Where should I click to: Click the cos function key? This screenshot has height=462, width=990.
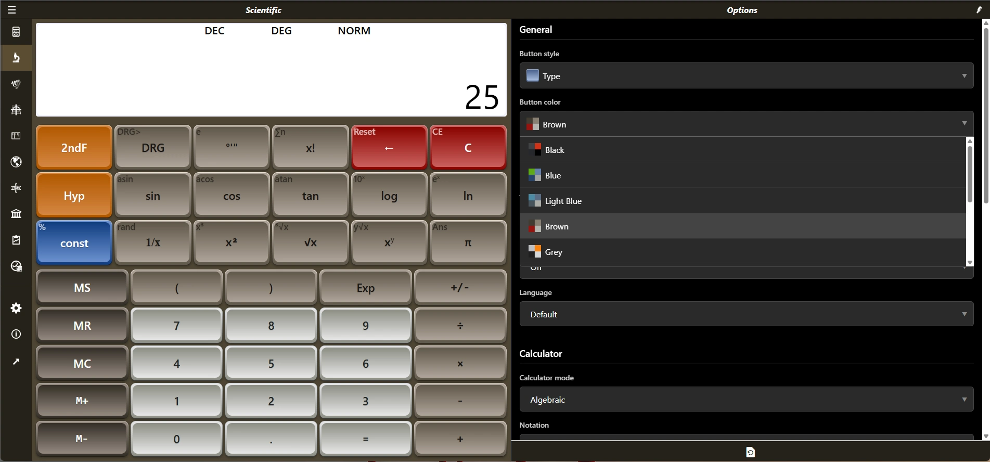coord(232,195)
